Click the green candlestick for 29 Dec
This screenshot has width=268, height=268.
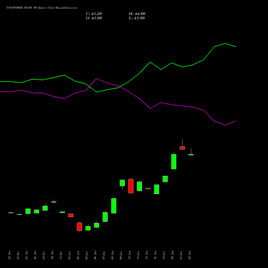pos(45,208)
